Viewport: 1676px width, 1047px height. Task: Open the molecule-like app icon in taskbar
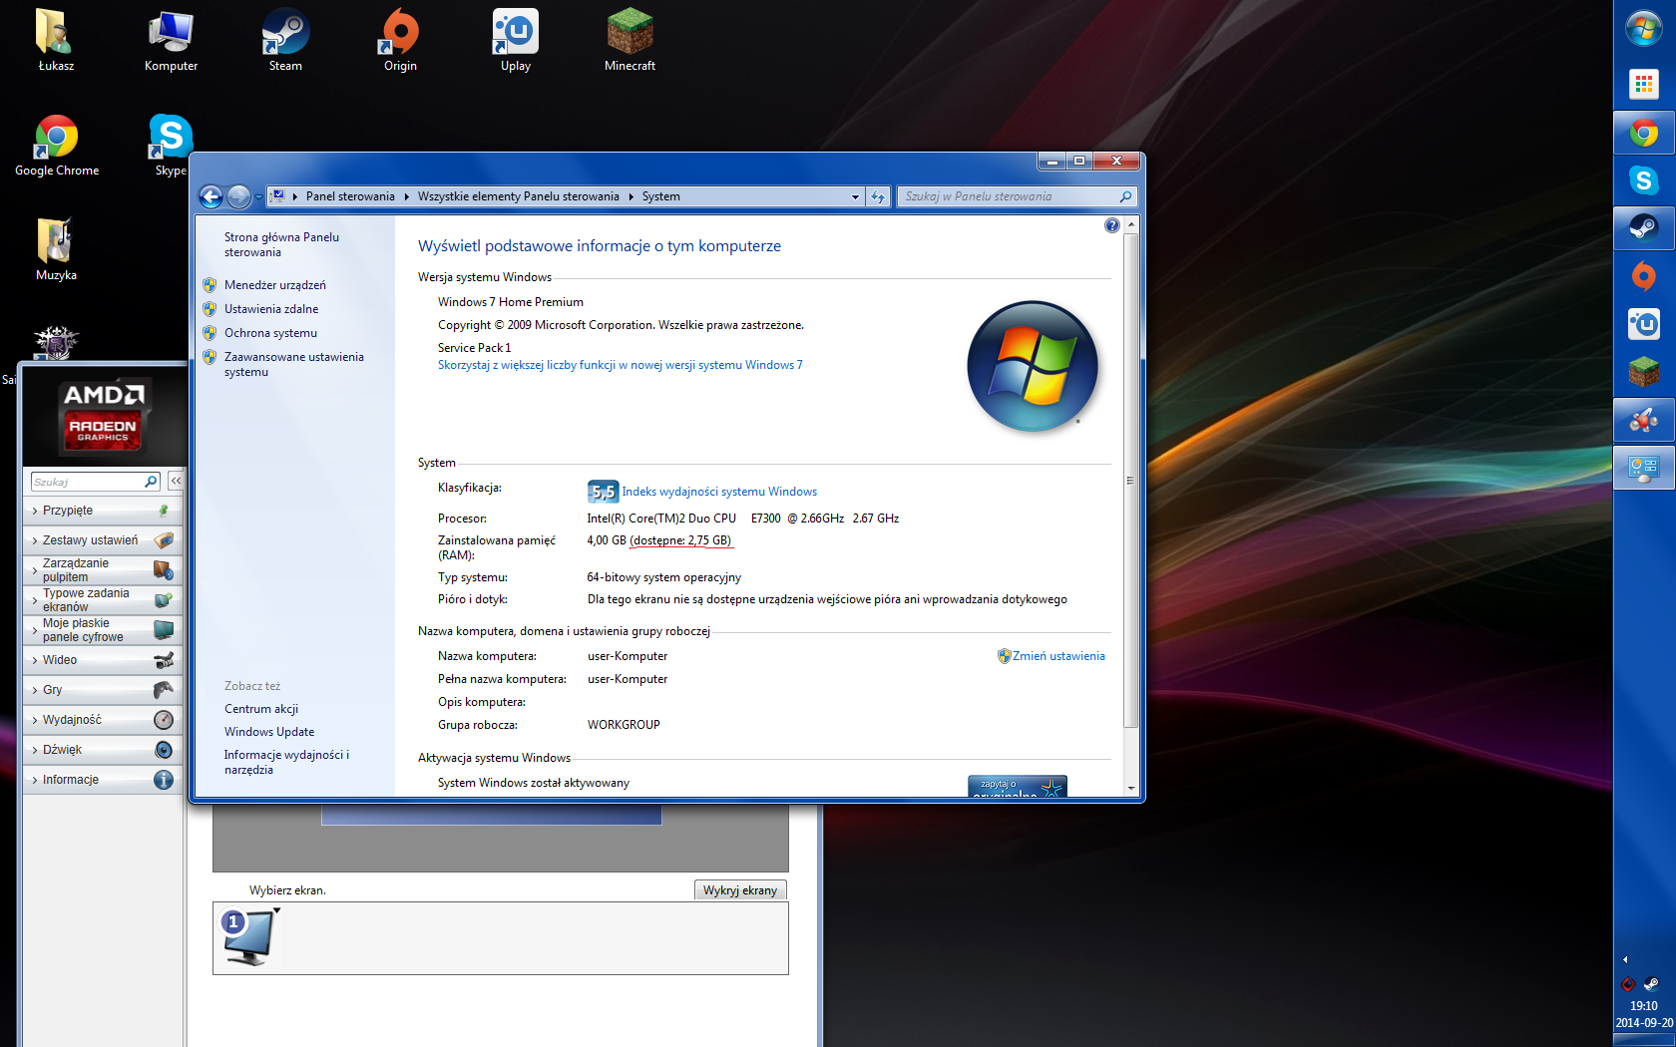[x=1644, y=420]
